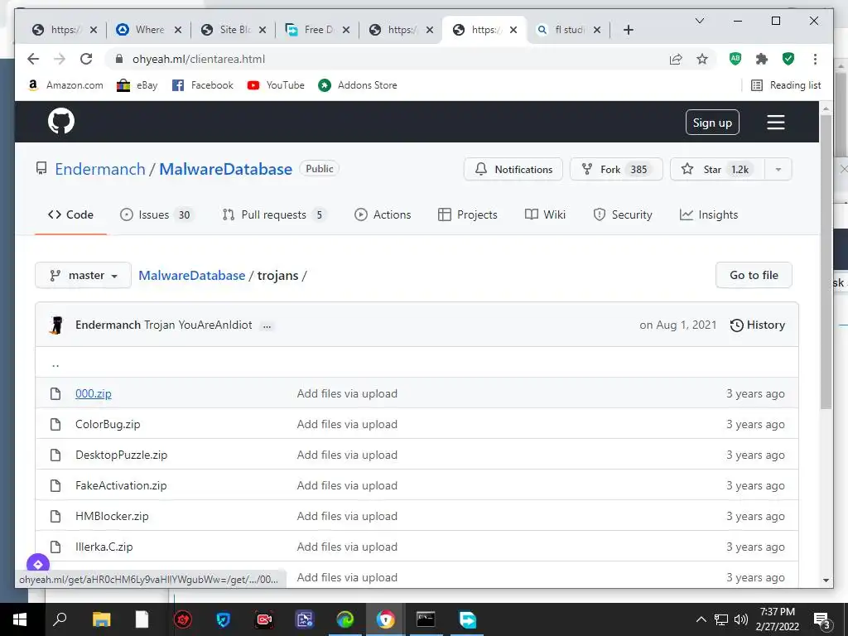The image size is (848, 636).
Task: Show hidden tray icons chevron
Action: [701, 619]
